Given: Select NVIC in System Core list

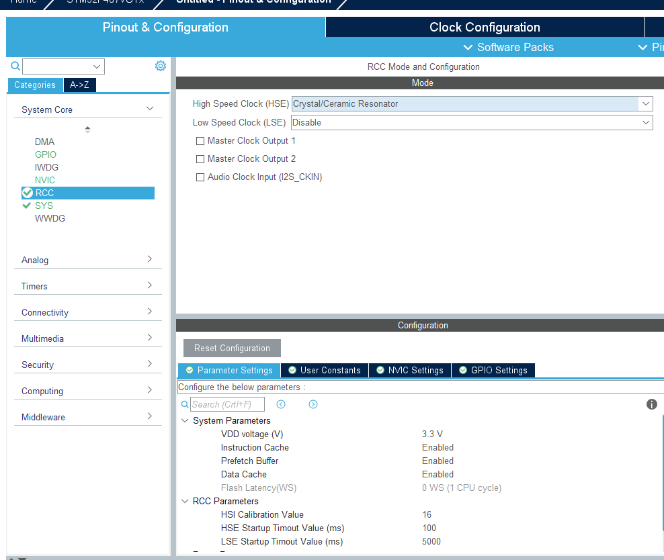Looking at the screenshot, I should point(45,180).
